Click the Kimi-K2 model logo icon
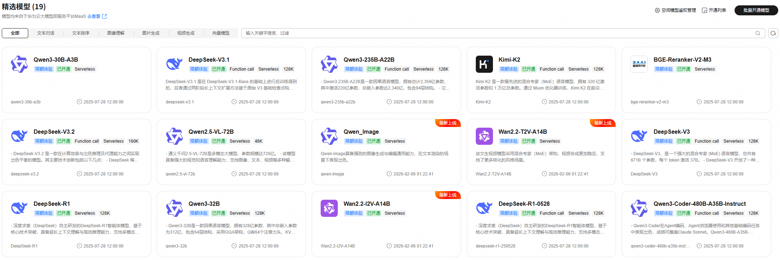780x260 pixels. 484,64
